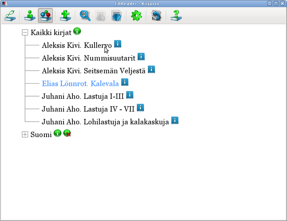Open settings with the green gear icon
The image size is (287, 221).
coord(136,15)
